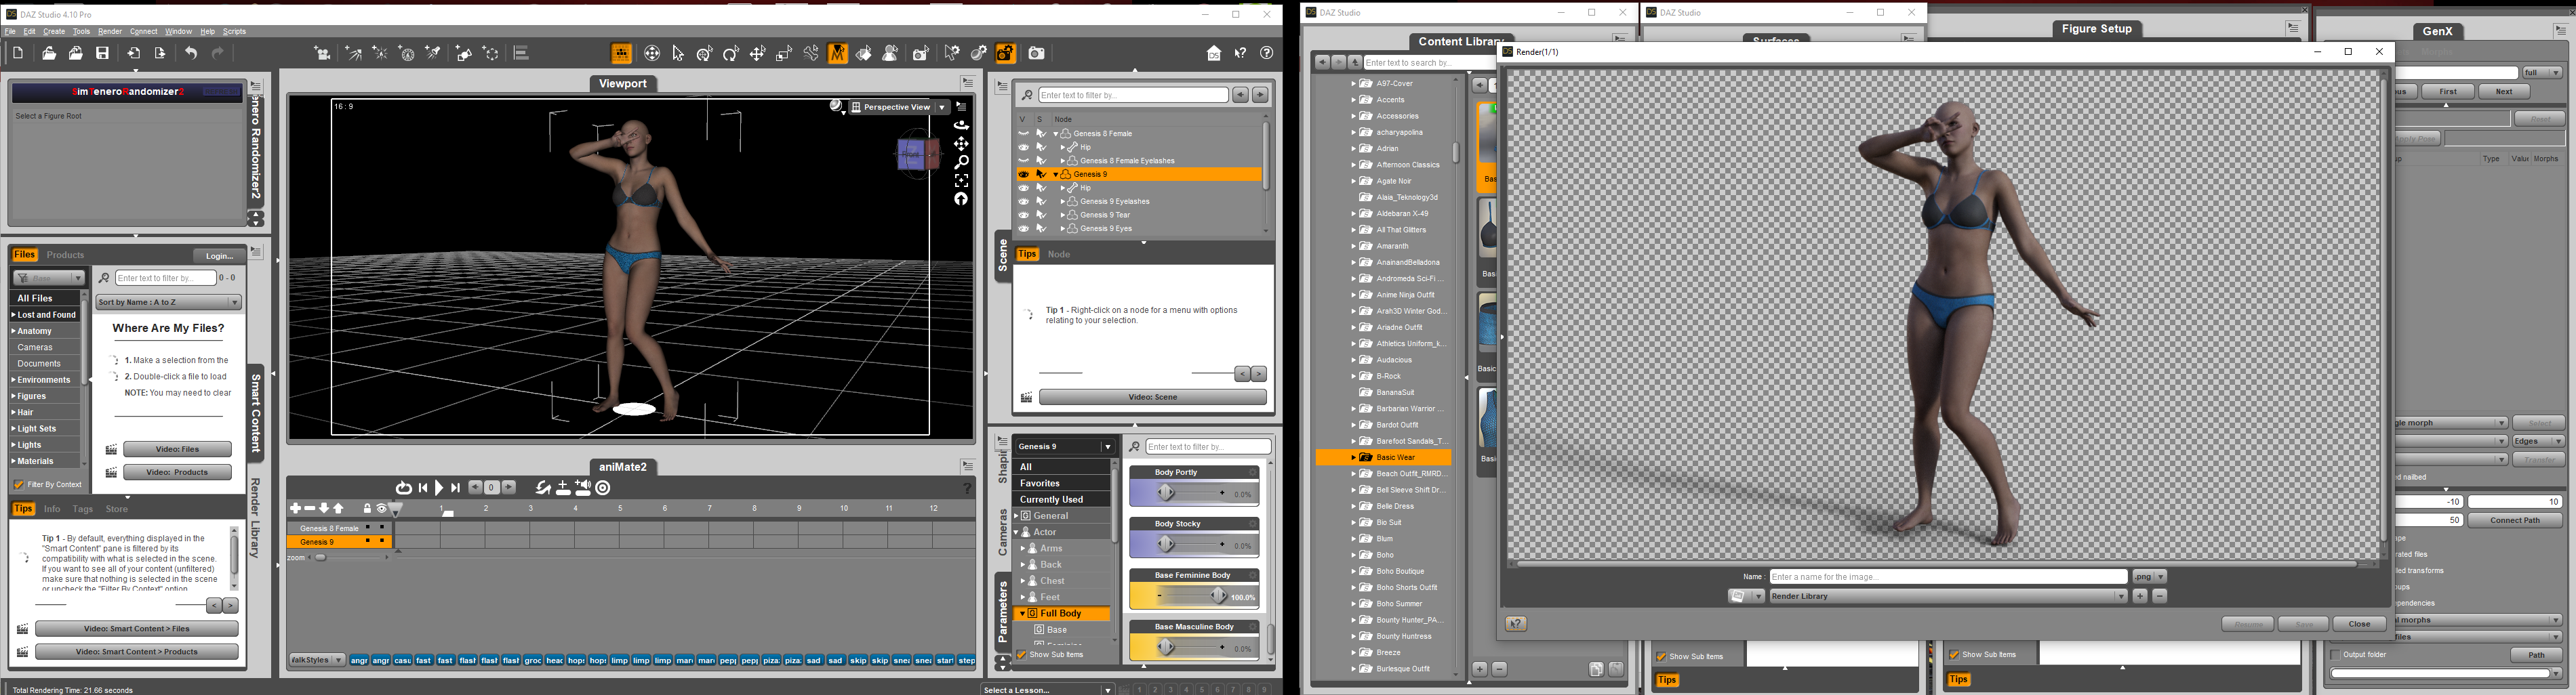Expand the Arms parameter group
The image size is (2576, 695).
tap(1023, 549)
